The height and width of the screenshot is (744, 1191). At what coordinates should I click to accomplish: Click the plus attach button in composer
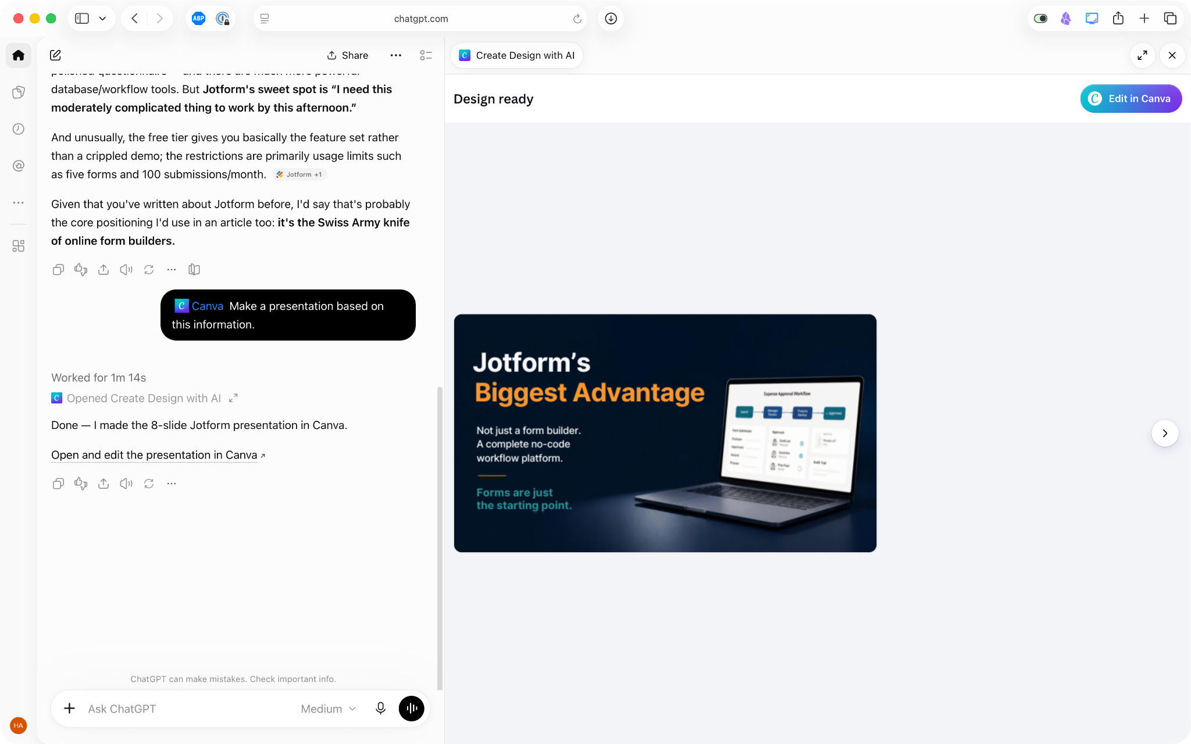tap(69, 708)
